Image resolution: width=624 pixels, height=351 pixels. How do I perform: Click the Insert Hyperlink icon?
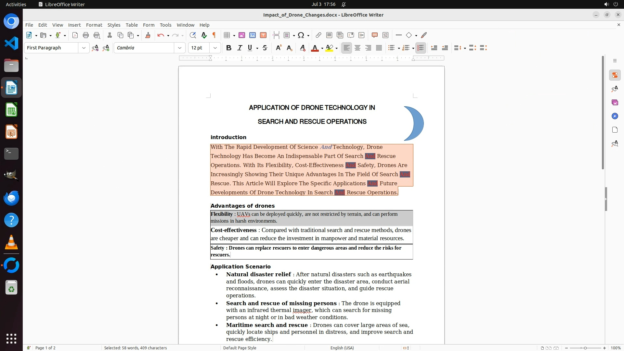pyautogui.click(x=318, y=35)
